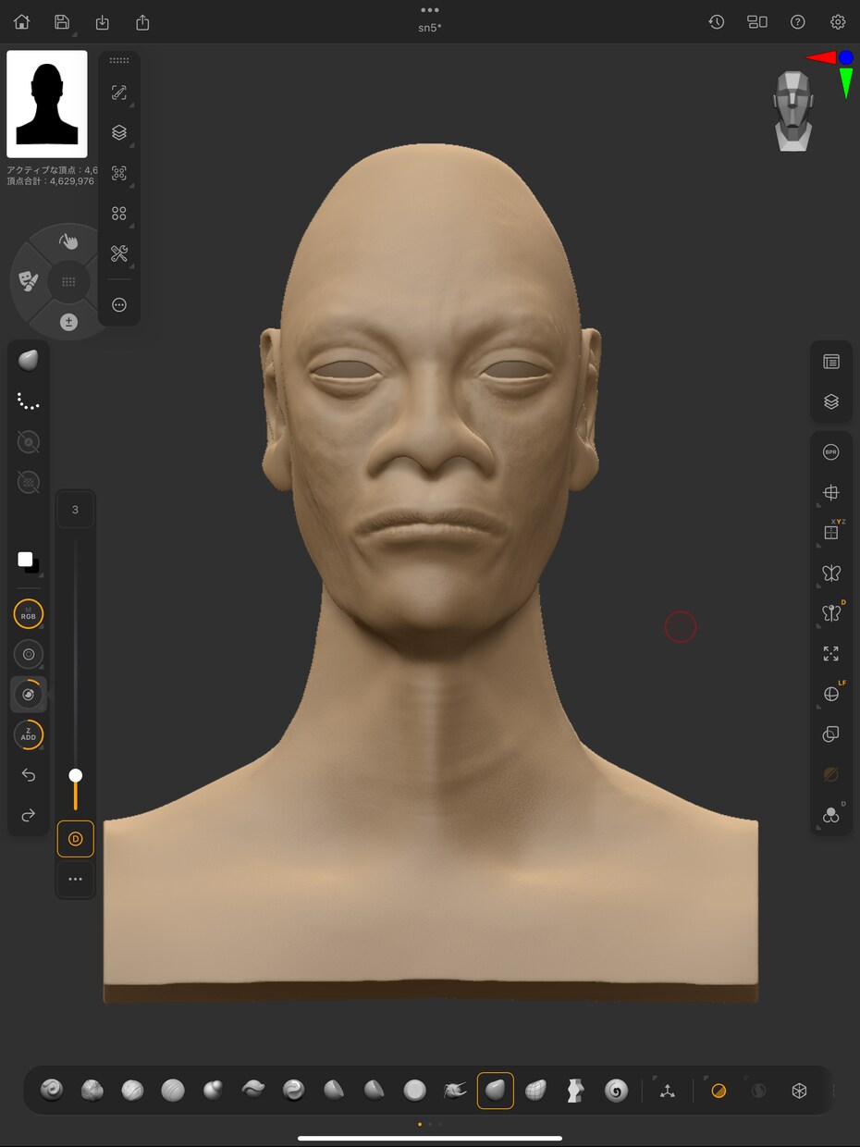Viewport: 860px width, 1147px height.
Task: Toggle RGB painting mode in the left toolbar
Action: (x=28, y=613)
